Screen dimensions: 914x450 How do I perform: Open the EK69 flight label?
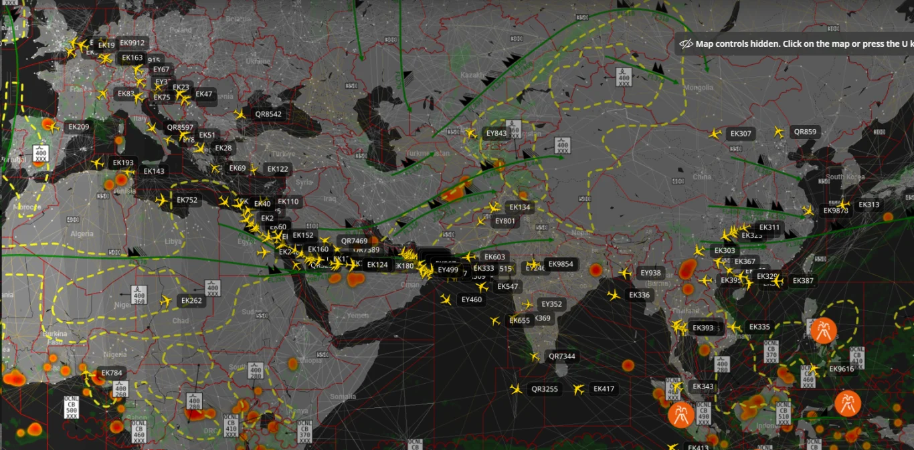[238, 168]
